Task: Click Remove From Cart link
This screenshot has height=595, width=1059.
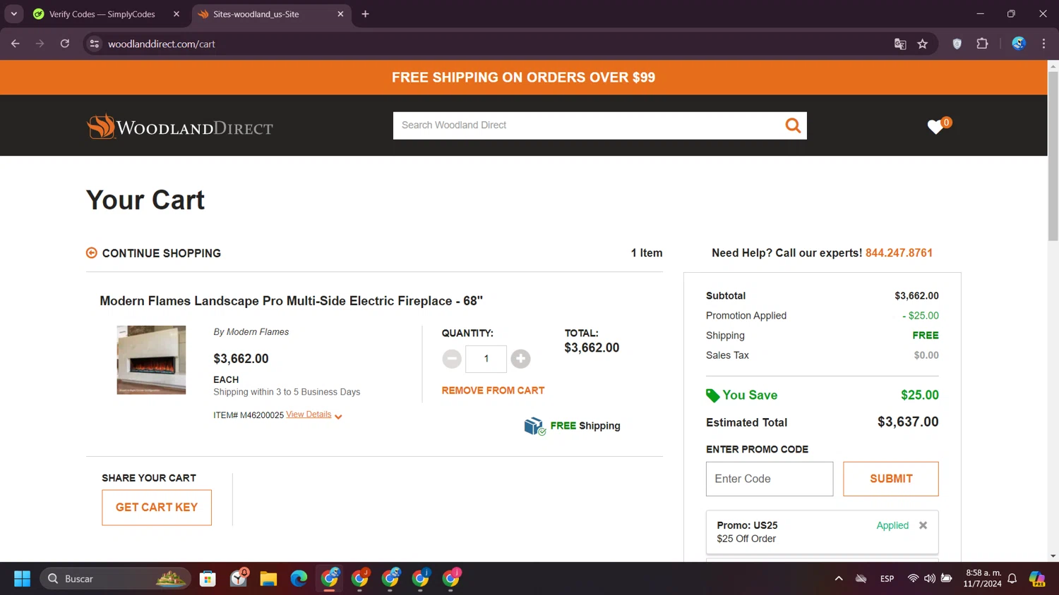Action: (x=493, y=391)
